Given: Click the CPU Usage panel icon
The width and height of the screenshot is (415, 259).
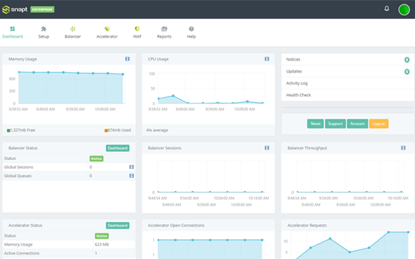Looking at the screenshot, I should 267,59.
